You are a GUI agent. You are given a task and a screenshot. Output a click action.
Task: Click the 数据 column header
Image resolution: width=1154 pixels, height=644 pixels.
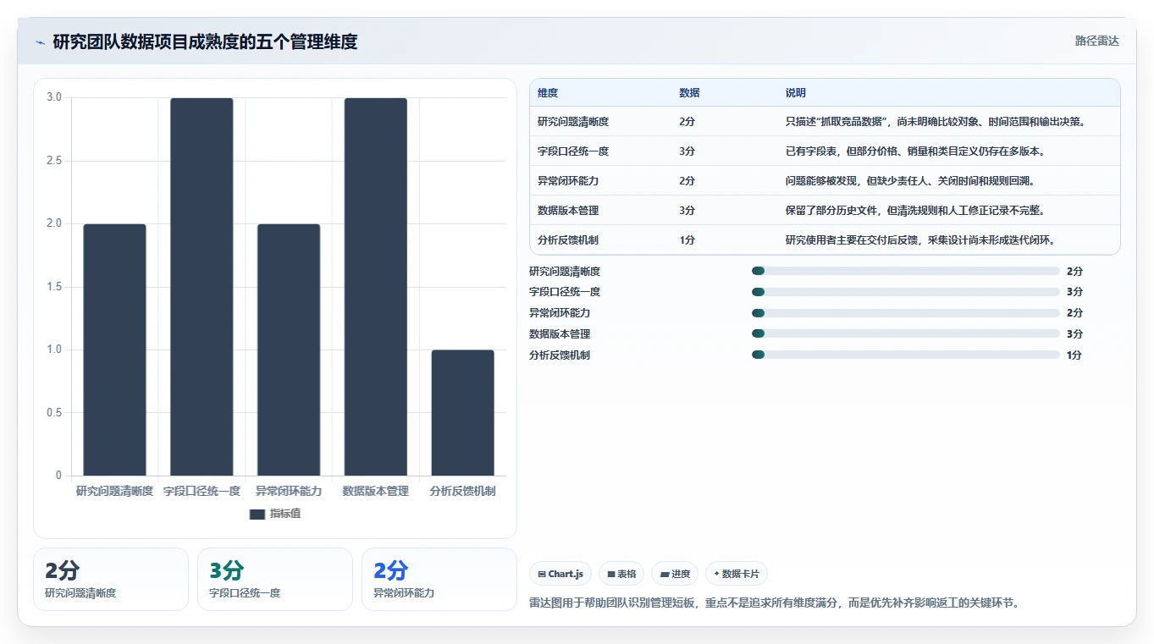[689, 93]
